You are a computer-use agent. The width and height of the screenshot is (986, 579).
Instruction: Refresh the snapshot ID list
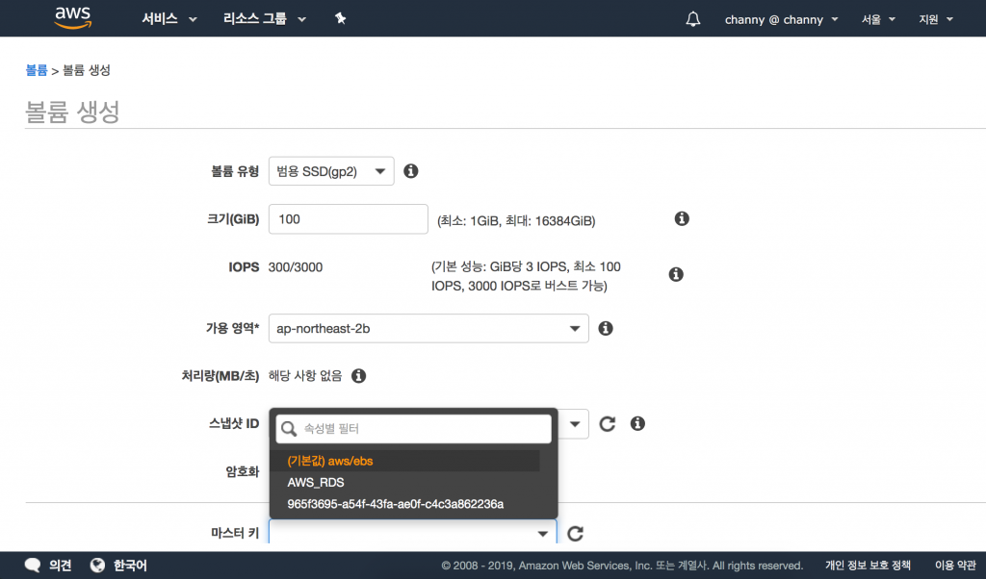[x=608, y=424]
